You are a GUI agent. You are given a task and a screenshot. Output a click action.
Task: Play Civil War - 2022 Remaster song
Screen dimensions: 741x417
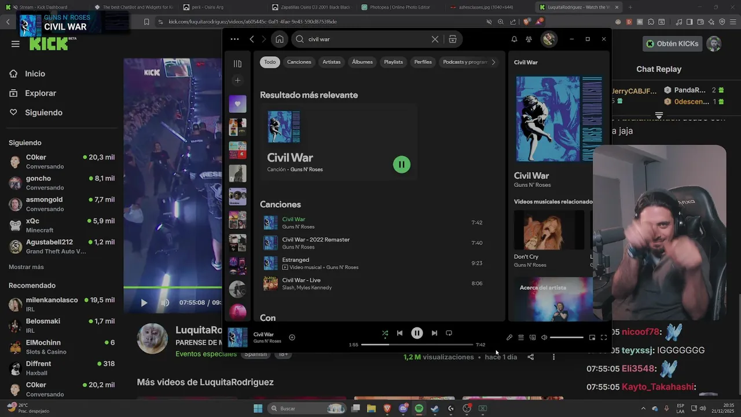tap(373, 243)
